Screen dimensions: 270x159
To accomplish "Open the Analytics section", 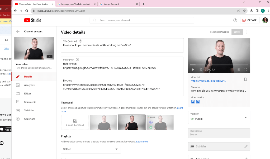I will click(34, 85).
